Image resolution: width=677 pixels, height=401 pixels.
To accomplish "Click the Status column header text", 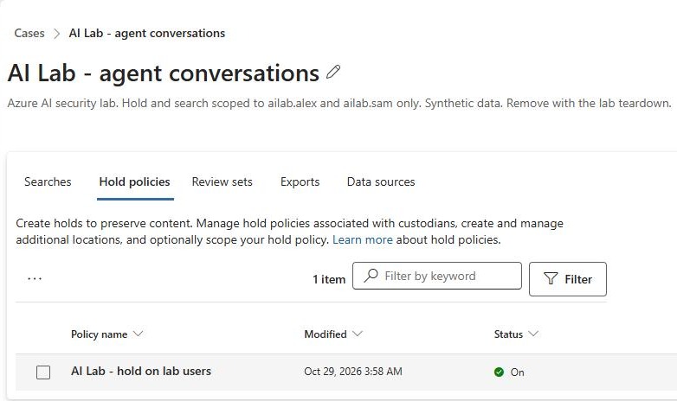I will pos(508,334).
